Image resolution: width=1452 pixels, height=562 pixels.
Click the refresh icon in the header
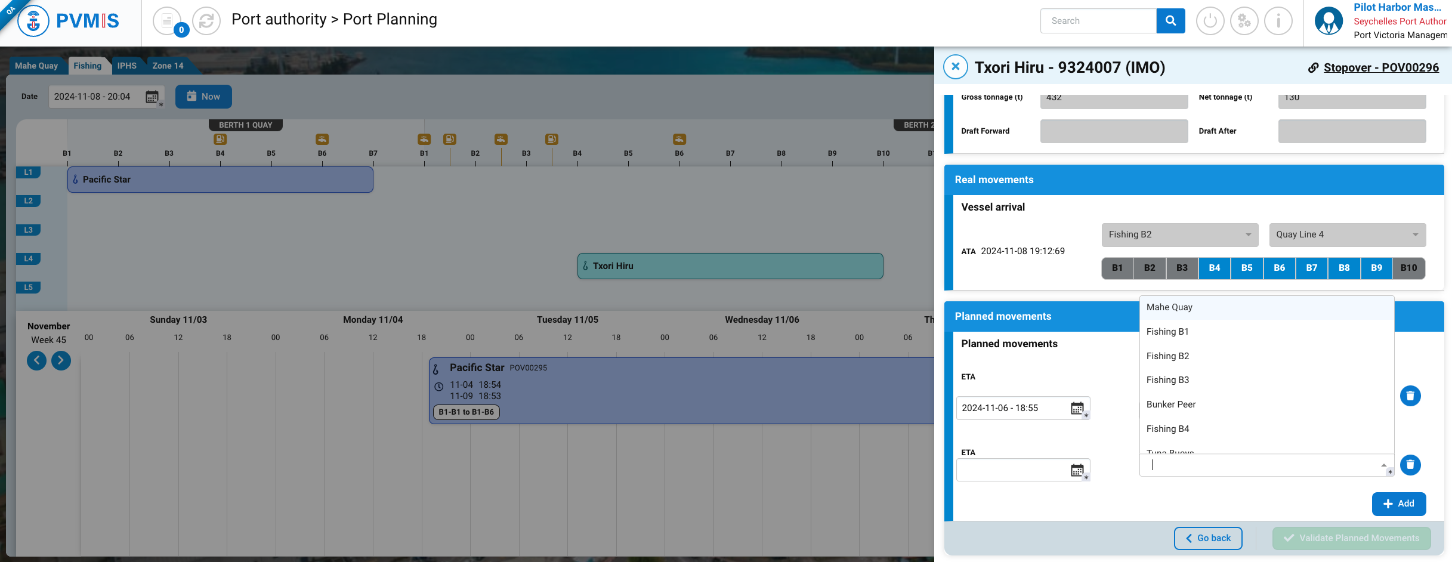[206, 21]
